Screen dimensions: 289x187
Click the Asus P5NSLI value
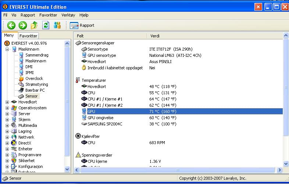(x=160, y=62)
